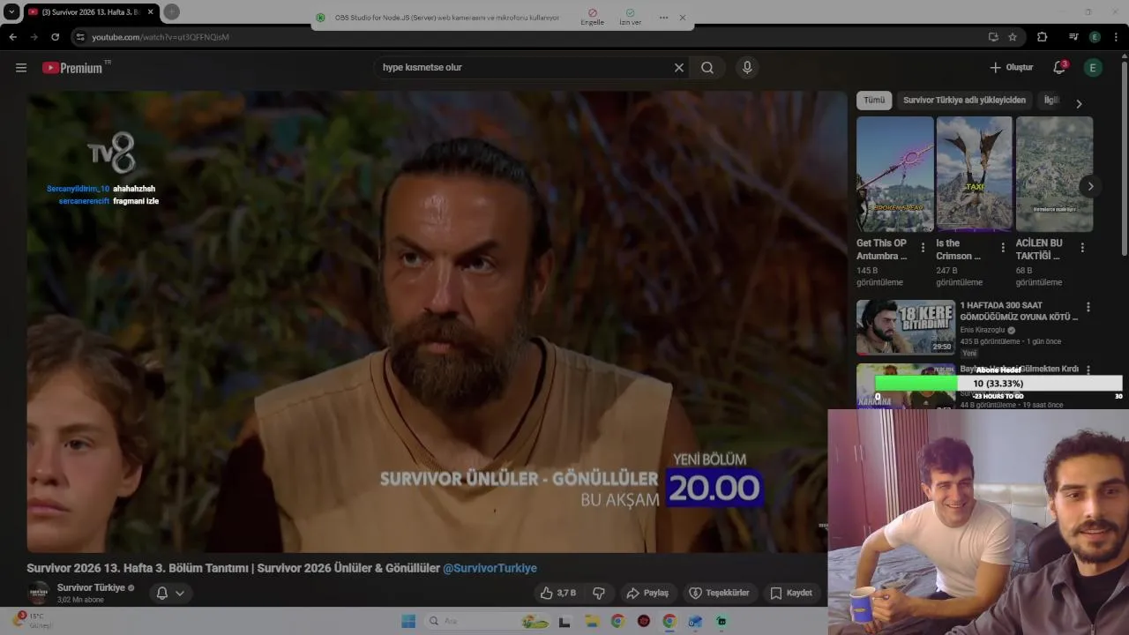Open options for 1 HAFTADA 300 SAAT video
The height and width of the screenshot is (635, 1129).
[x=1088, y=307]
